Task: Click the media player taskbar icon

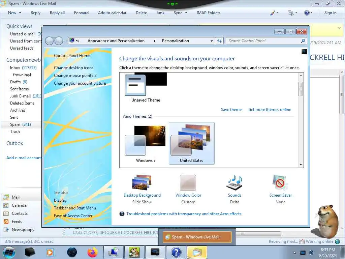Action: (x=50, y=252)
